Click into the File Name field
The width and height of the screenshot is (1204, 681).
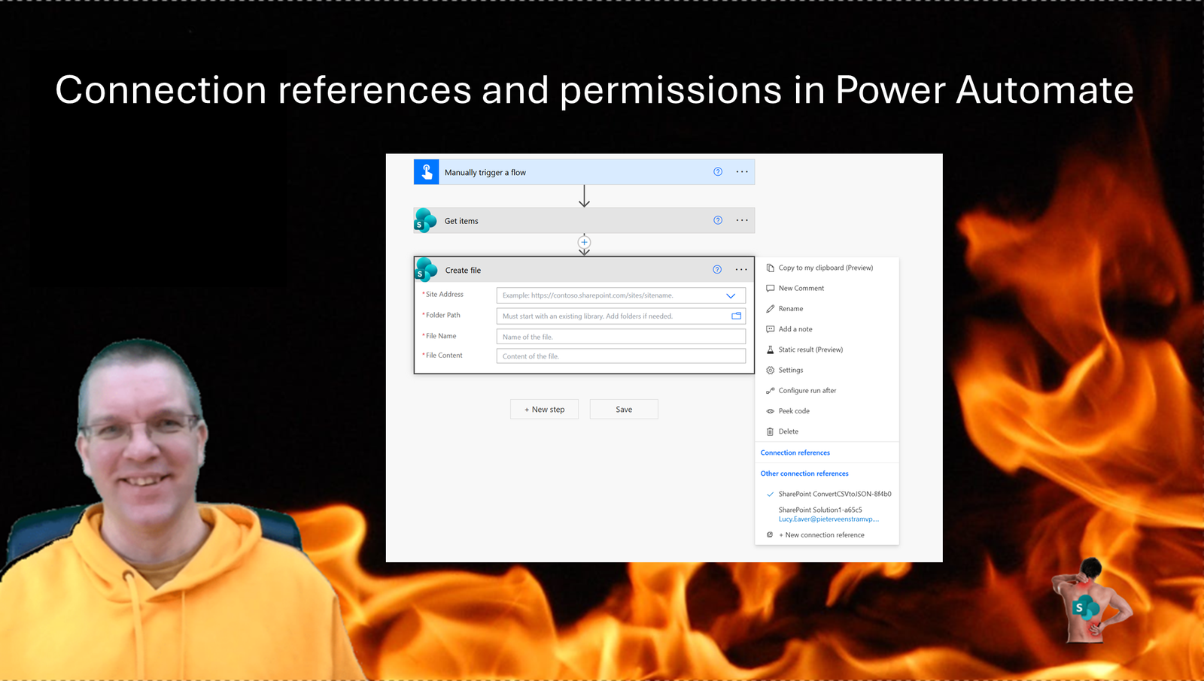(621, 337)
